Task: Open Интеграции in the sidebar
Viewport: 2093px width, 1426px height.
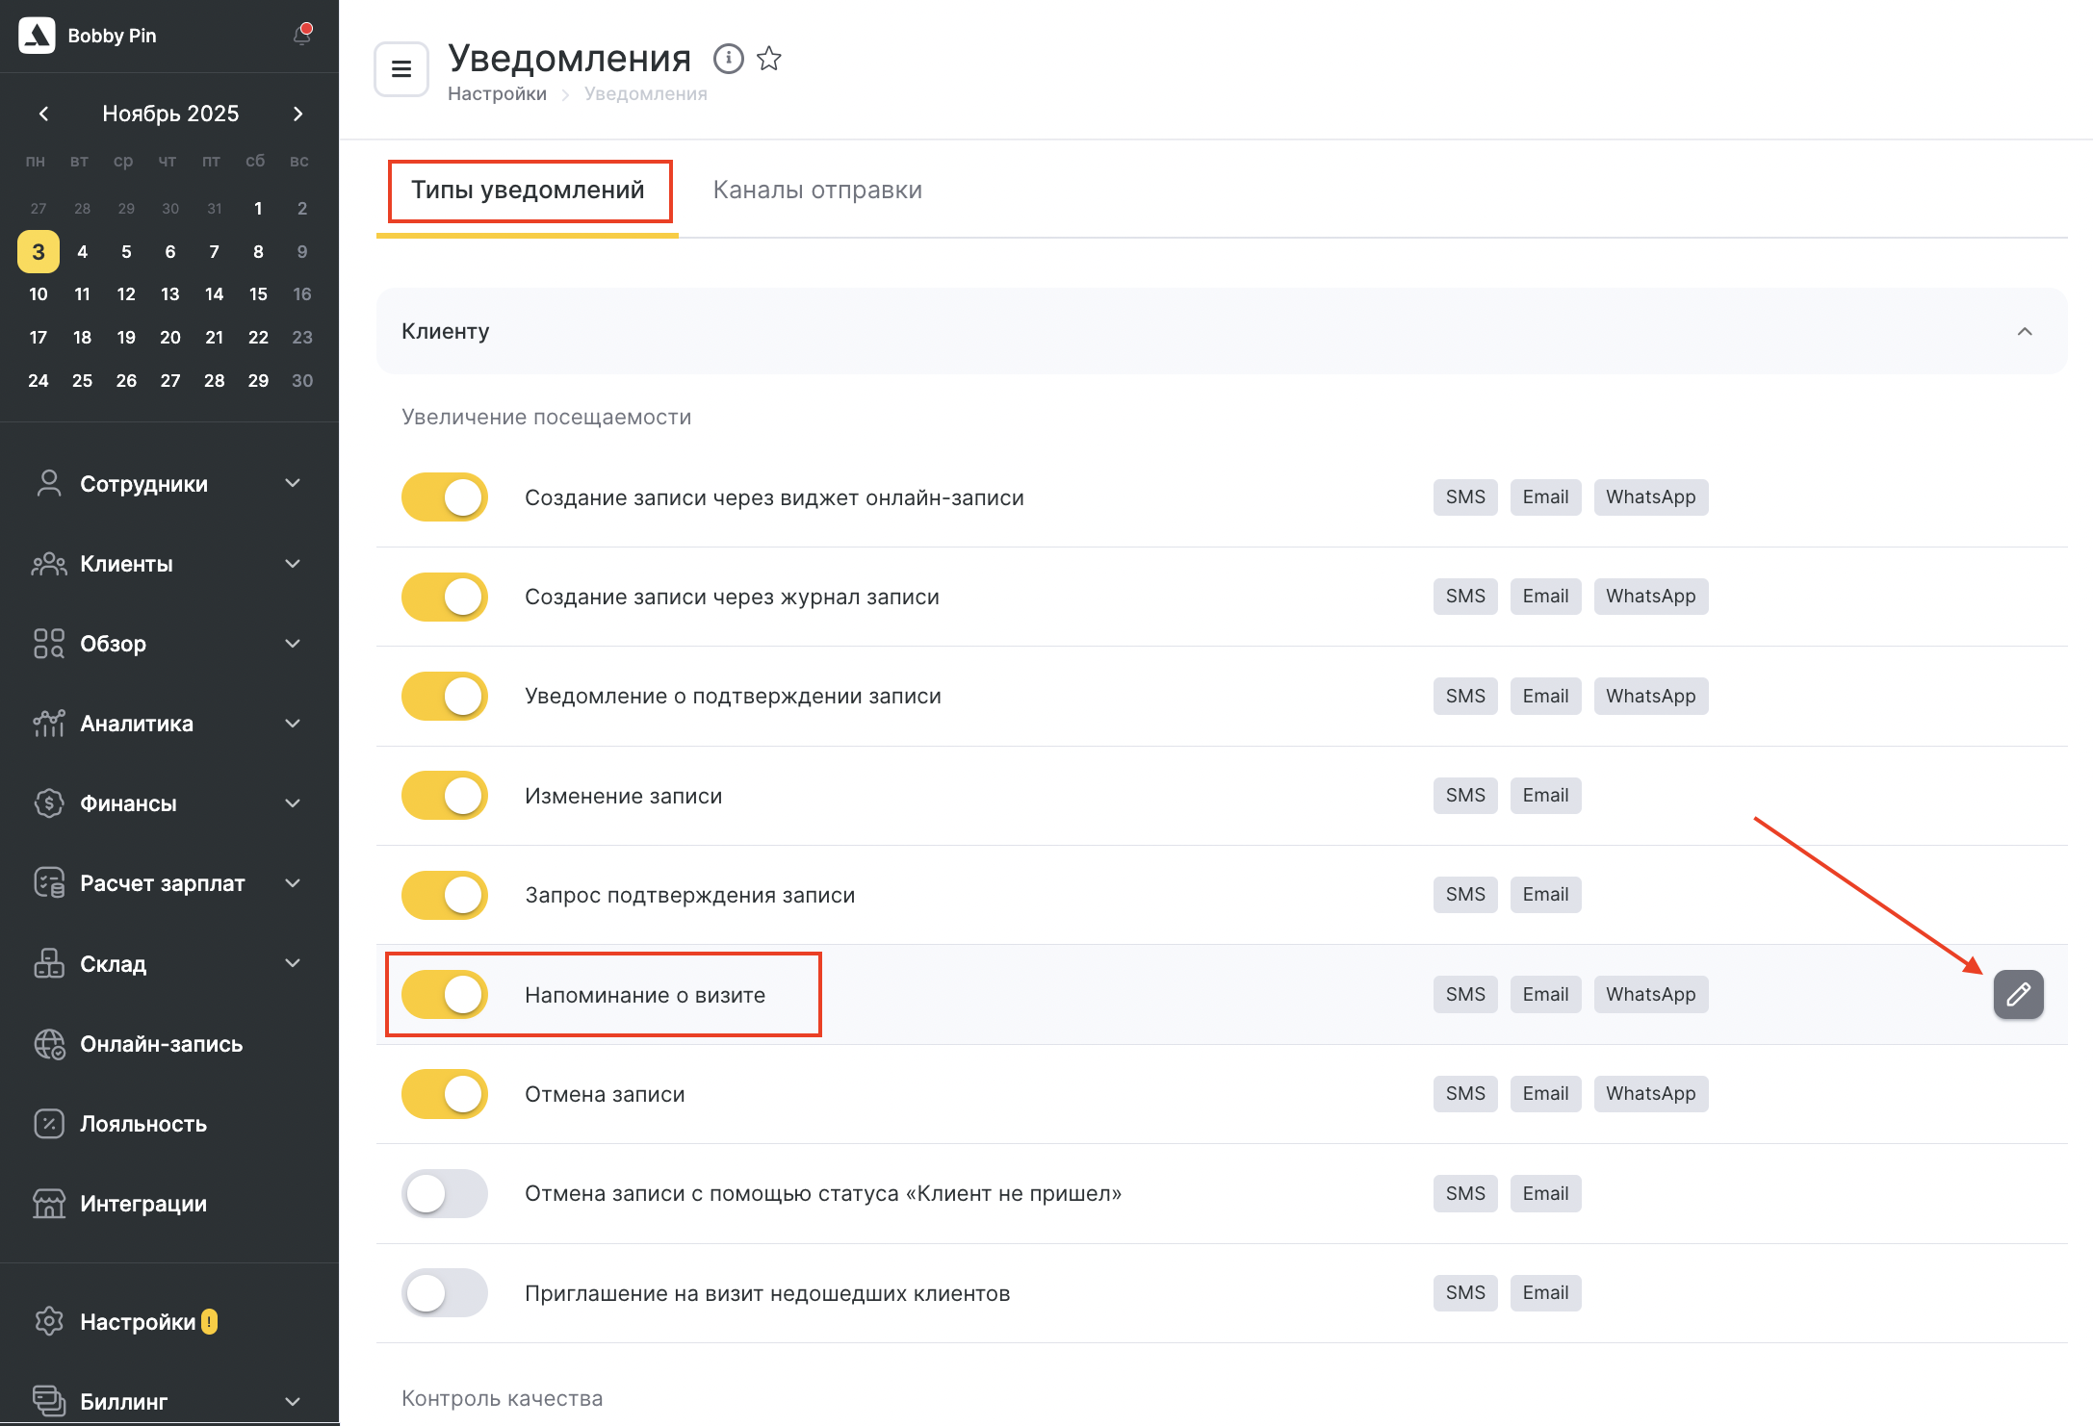Action: click(x=142, y=1204)
